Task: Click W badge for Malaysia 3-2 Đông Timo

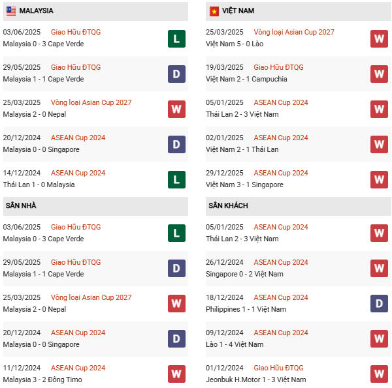Action: coord(176,374)
